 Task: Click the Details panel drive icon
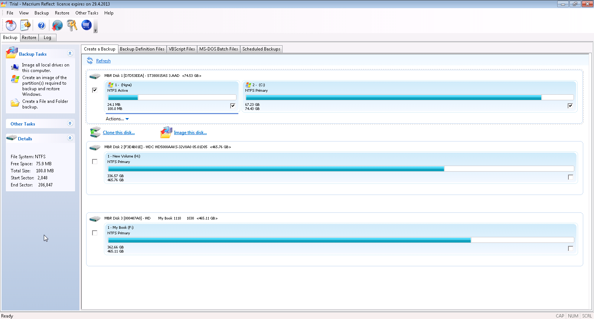[12, 138]
